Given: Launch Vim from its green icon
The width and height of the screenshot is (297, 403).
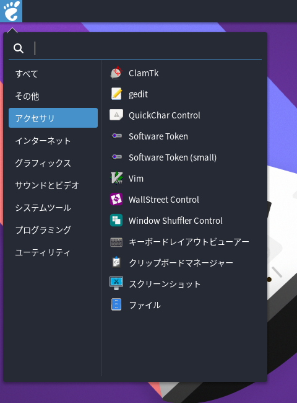Looking at the screenshot, I should point(116,178).
